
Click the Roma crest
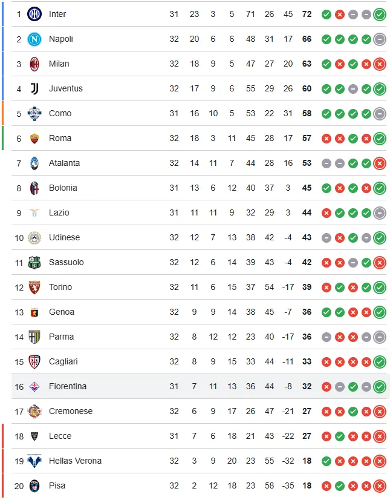coord(34,137)
